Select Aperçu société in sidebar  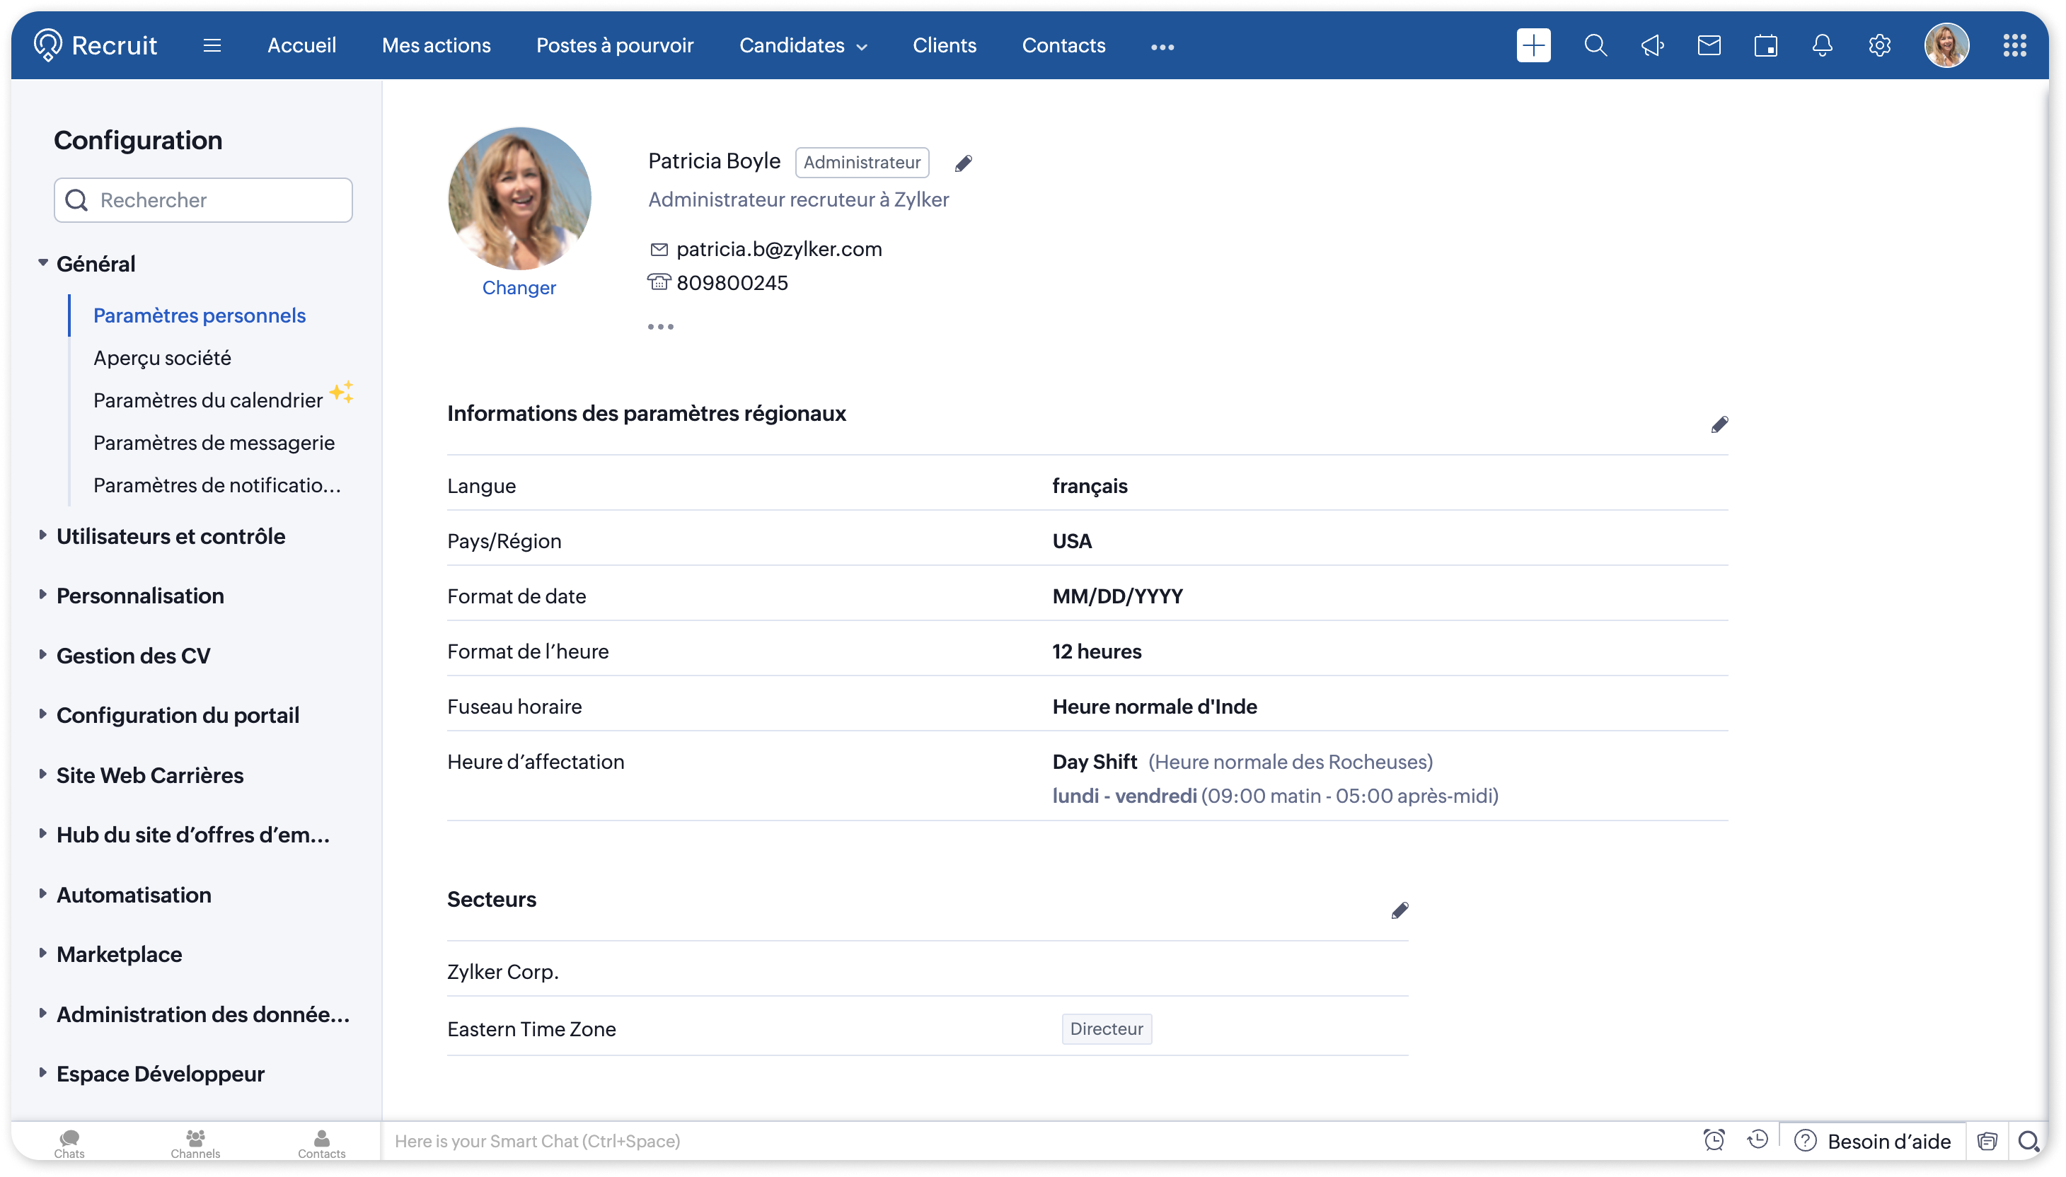pyautogui.click(x=162, y=357)
